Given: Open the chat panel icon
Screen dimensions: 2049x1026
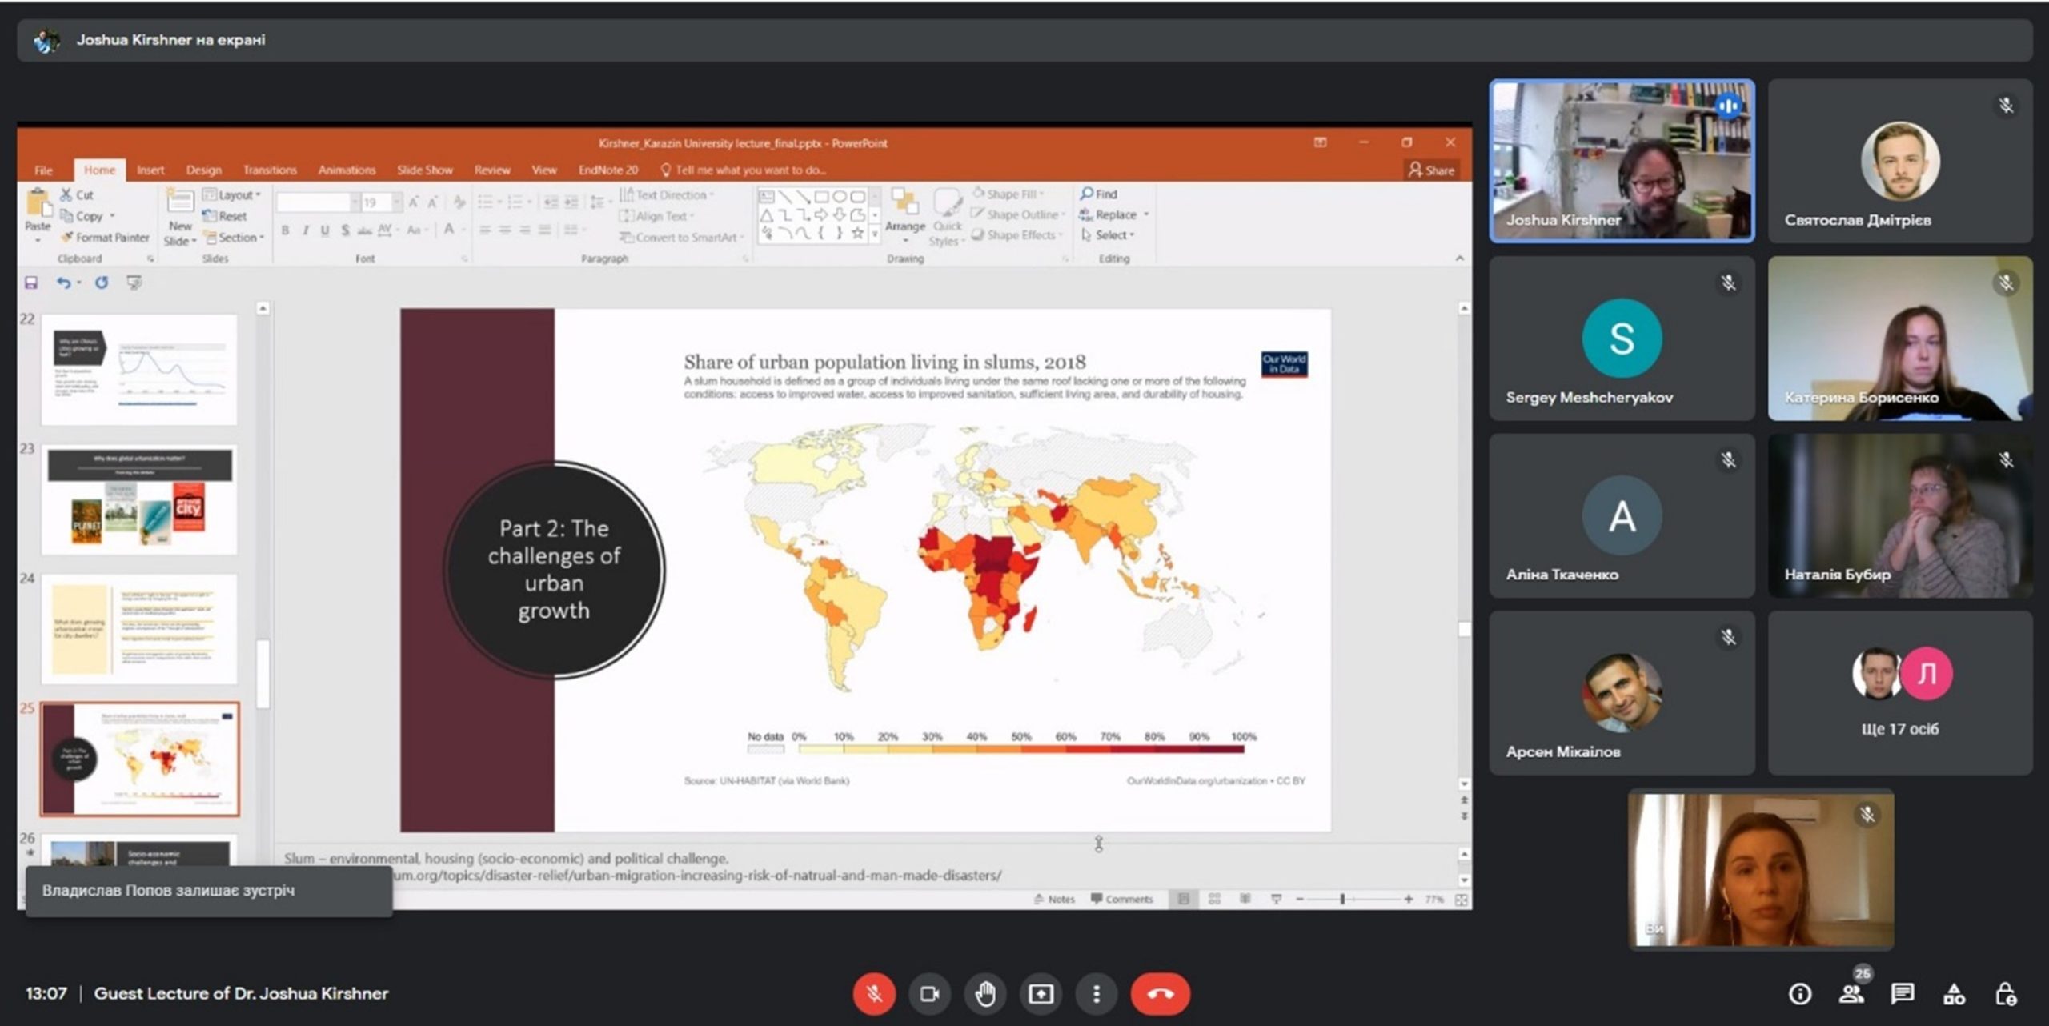Looking at the screenshot, I should [x=1903, y=994].
